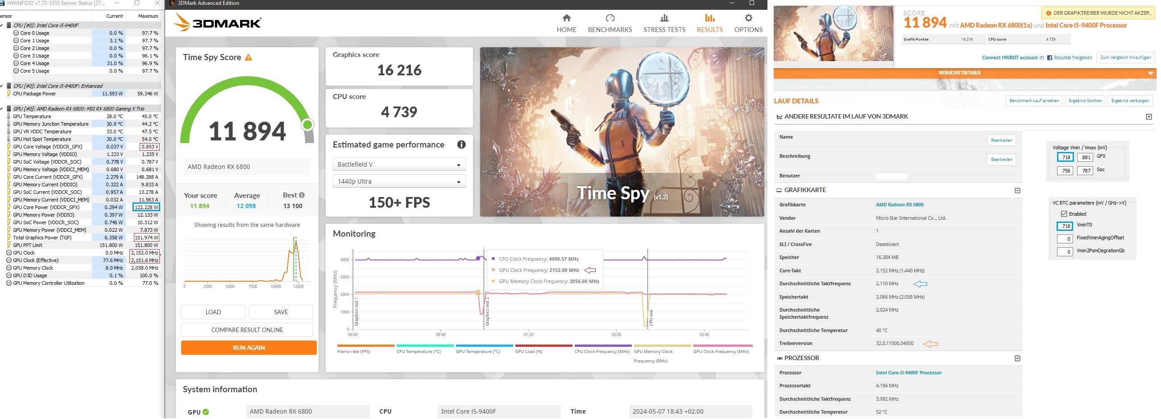
Task: Collapse the PROZESSOR section
Action: pos(1017,358)
